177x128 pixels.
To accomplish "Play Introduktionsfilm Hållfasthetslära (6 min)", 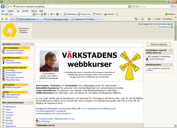I will click(x=57, y=119).
